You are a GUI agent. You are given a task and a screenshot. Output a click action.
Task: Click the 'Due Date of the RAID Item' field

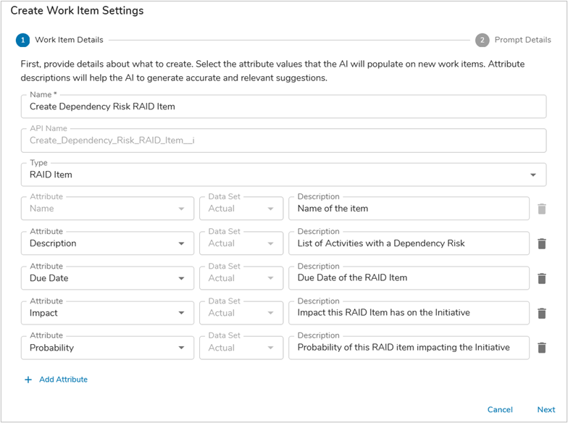[x=409, y=278]
